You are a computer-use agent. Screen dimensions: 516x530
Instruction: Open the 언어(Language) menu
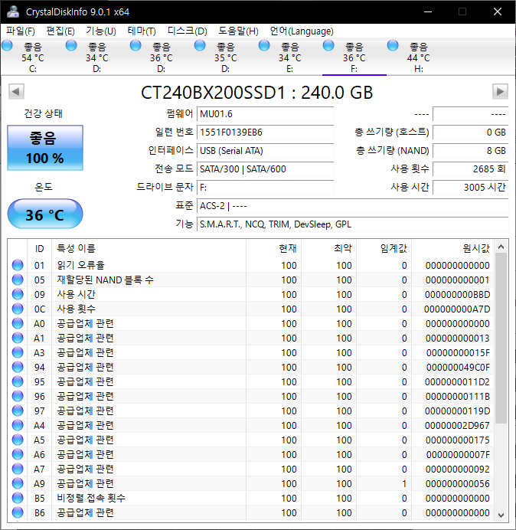(x=302, y=31)
